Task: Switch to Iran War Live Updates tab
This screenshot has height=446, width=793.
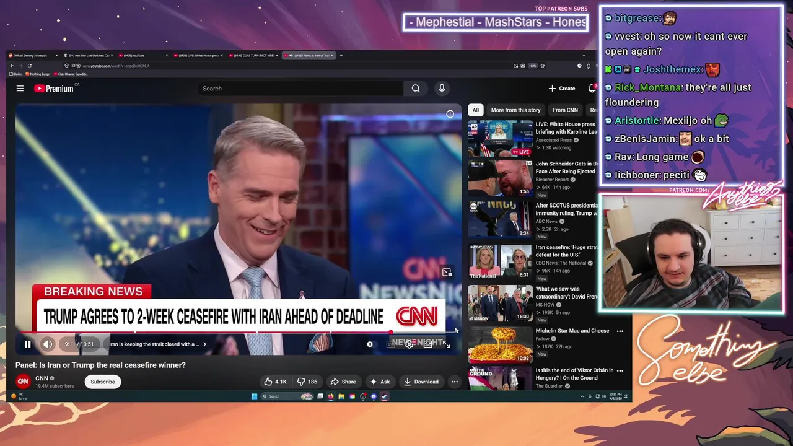Action: pos(87,55)
